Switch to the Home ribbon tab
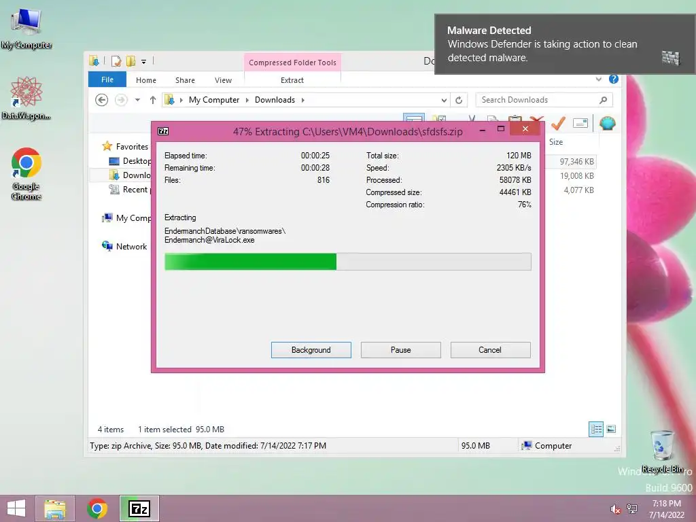 tap(146, 80)
